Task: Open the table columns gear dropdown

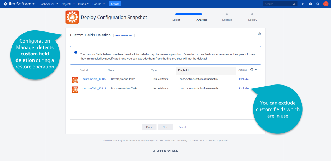Action: 253,69
